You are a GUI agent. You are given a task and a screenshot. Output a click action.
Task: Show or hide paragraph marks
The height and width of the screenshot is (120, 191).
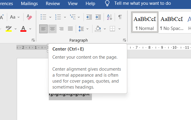coord(120,17)
